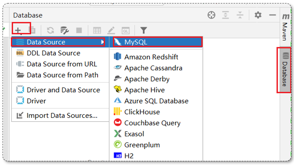
Task: Click the Filter funnel icon
Action: point(143,30)
